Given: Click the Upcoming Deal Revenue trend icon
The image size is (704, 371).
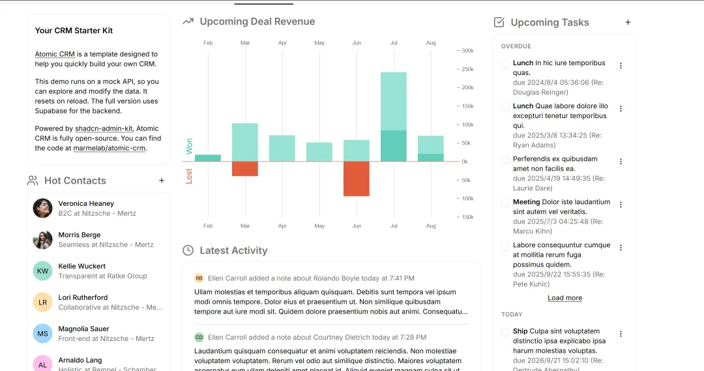Looking at the screenshot, I should point(188,22).
